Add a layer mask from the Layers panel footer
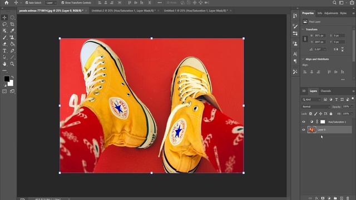The height and width of the screenshot is (200, 356). point(323,198)
